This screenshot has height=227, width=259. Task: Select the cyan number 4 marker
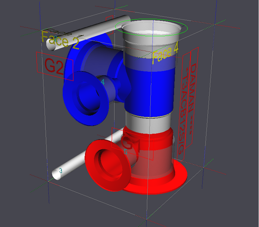coord(103,82)
